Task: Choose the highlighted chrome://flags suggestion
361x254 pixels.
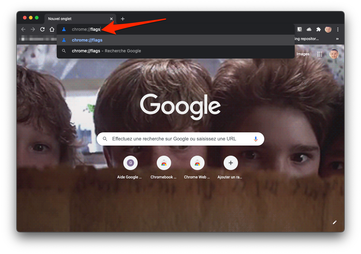Action: (x=176, y=40)
